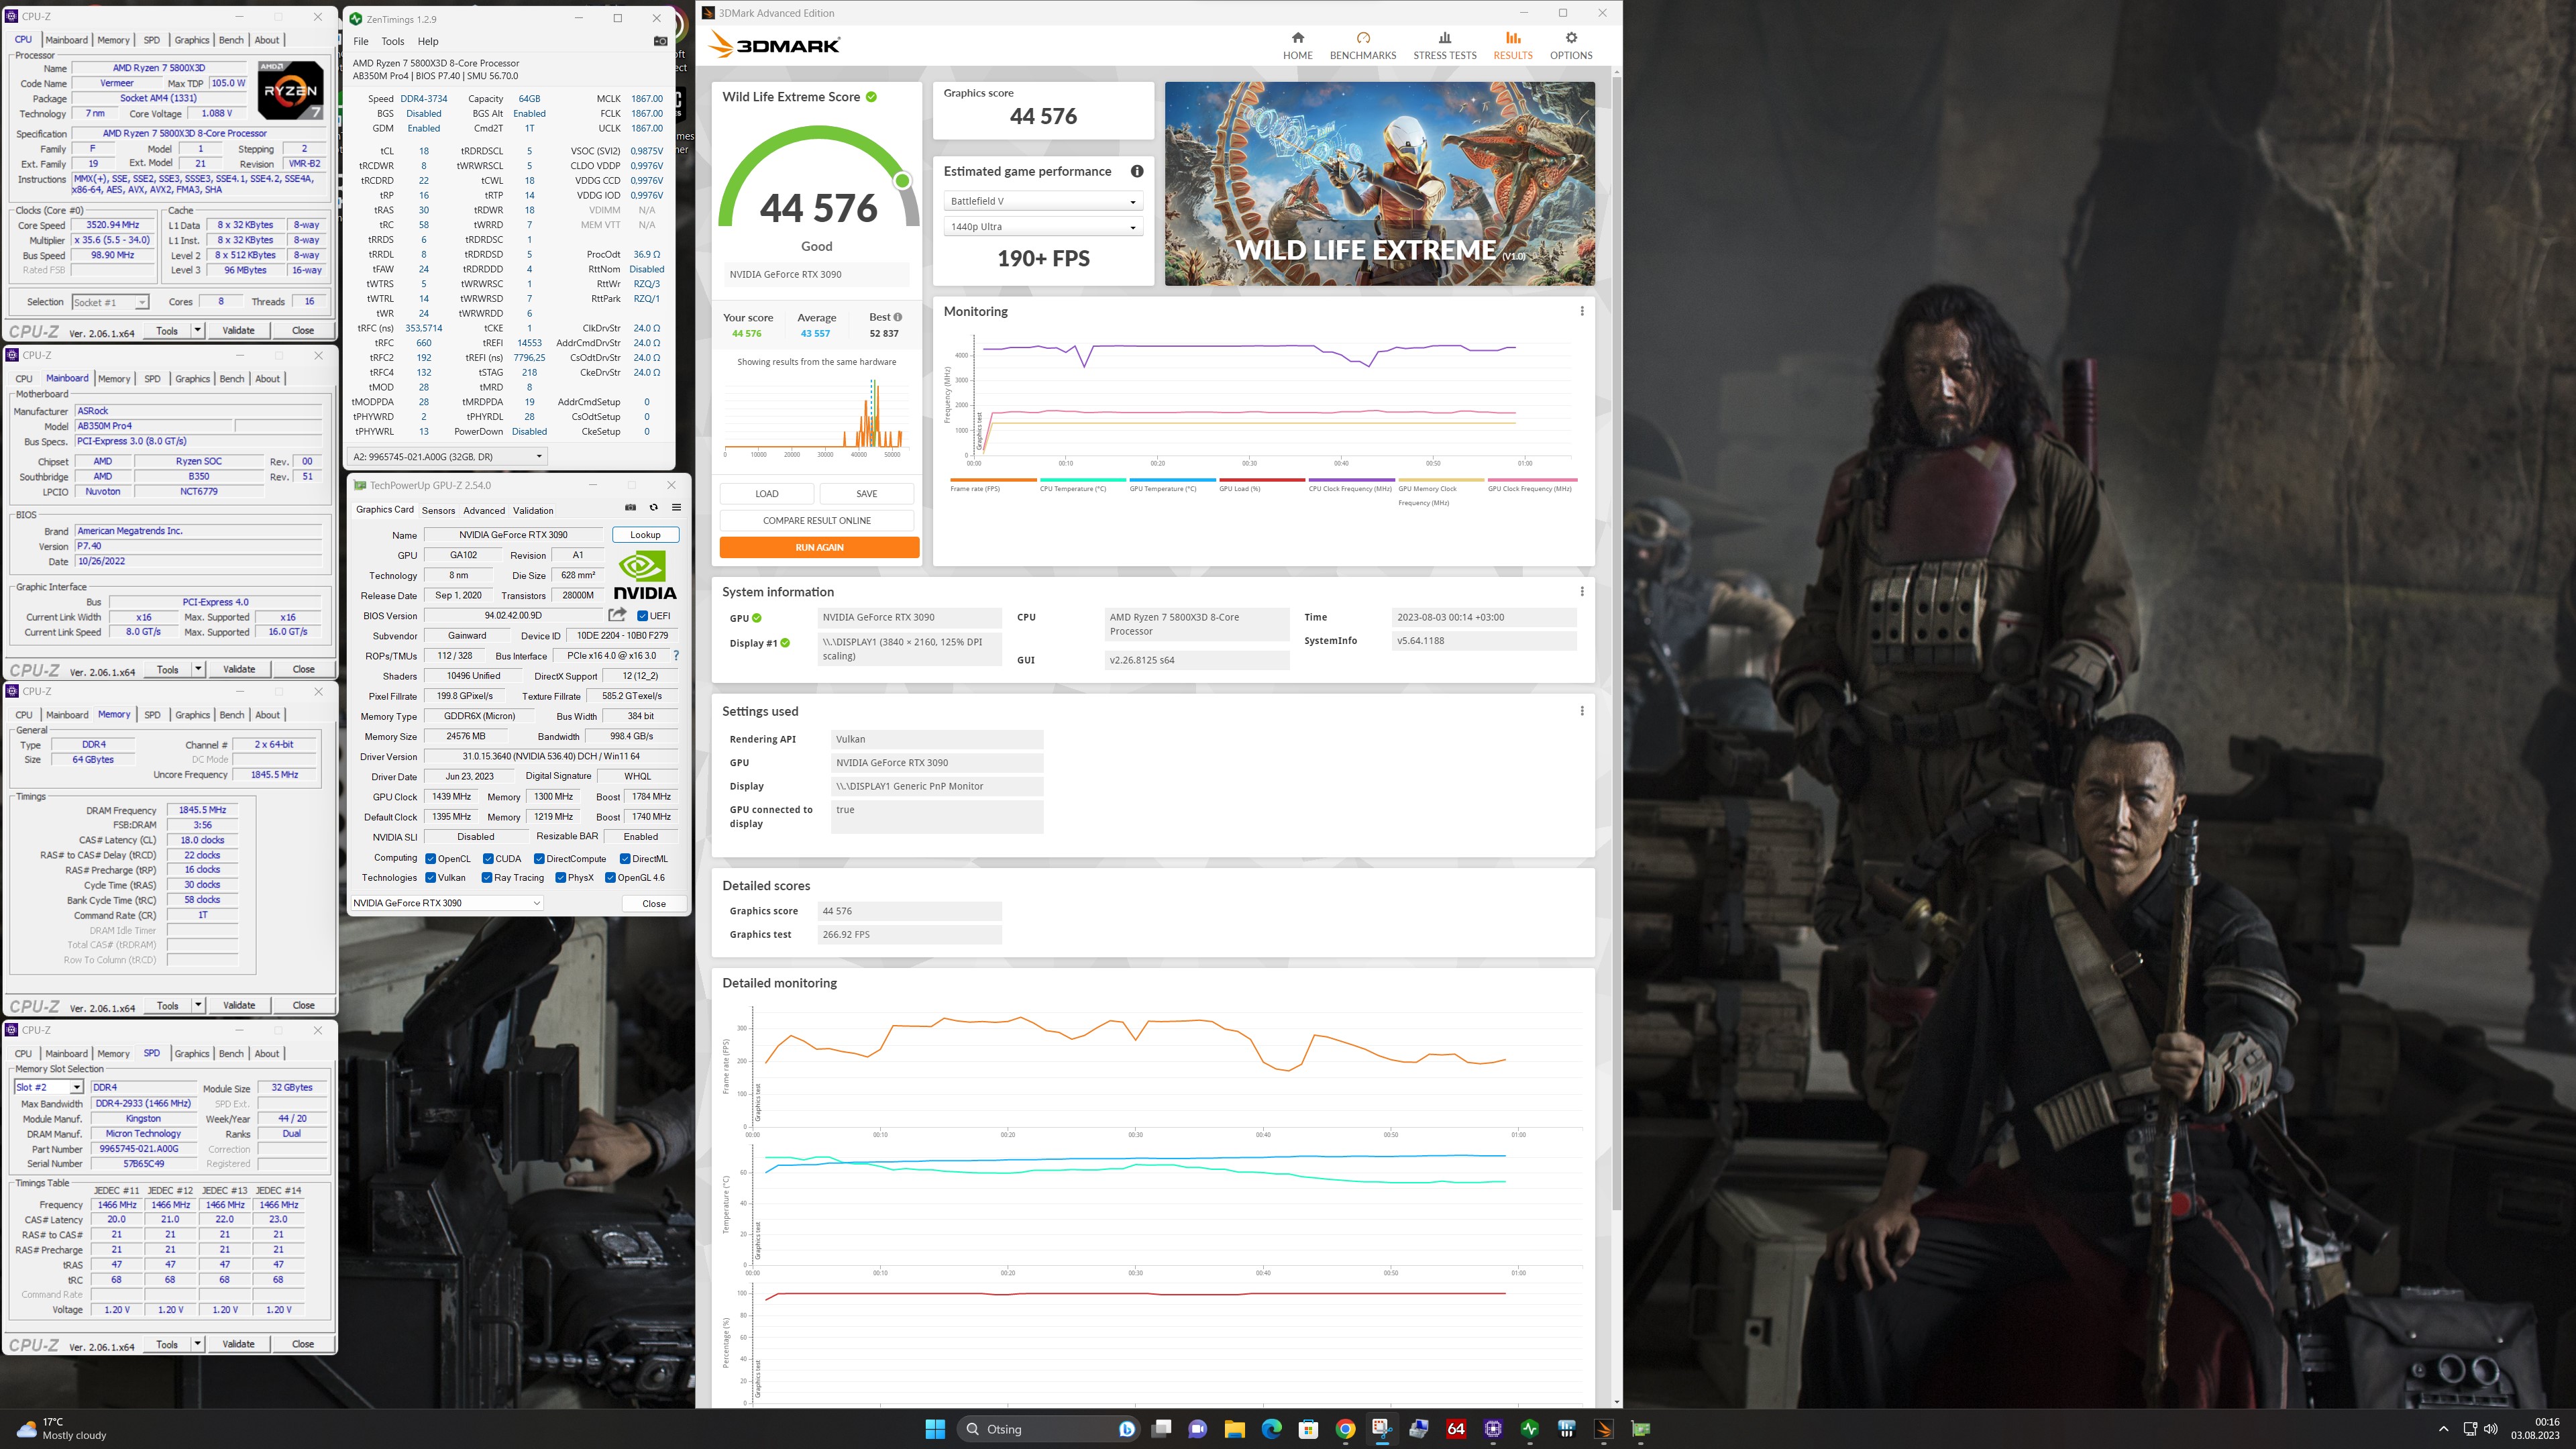This screenshot has height=1449, width=2576.
Task: Open Snipping Tool in taskbar
Action: [x=1382, y=1429]
